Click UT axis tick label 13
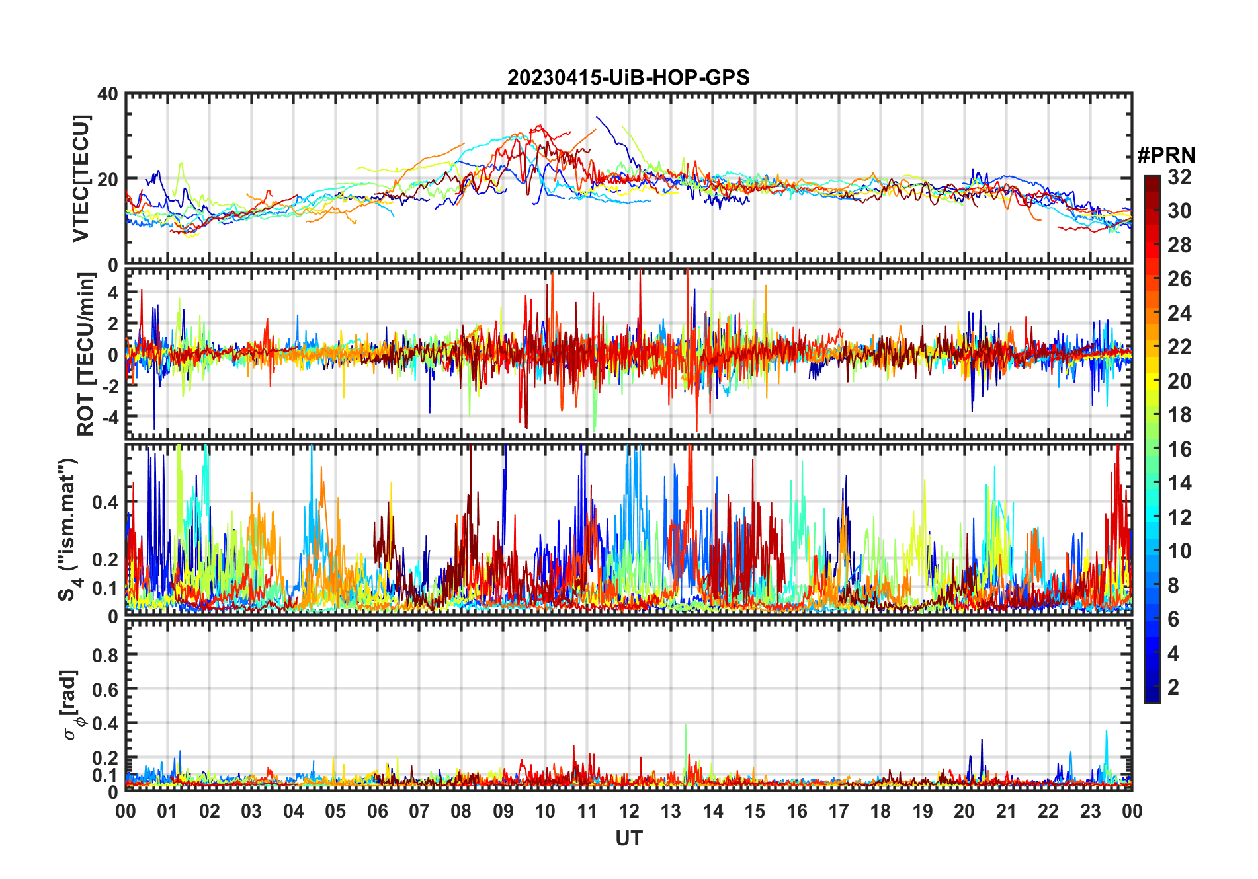1258x879 pixels. 671,811
